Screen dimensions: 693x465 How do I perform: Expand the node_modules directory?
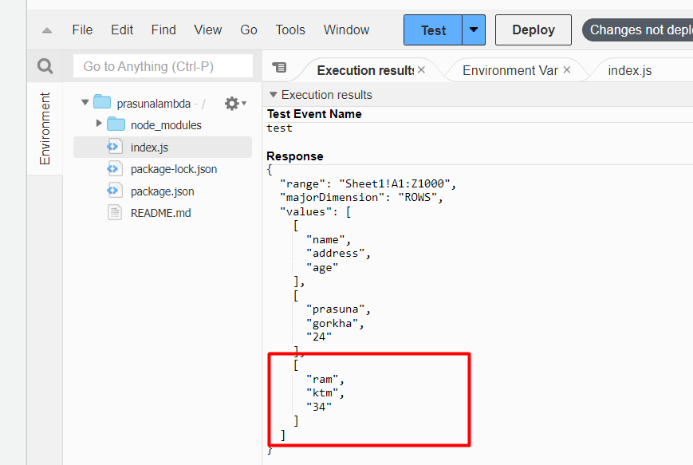click(x=100, y=124)
